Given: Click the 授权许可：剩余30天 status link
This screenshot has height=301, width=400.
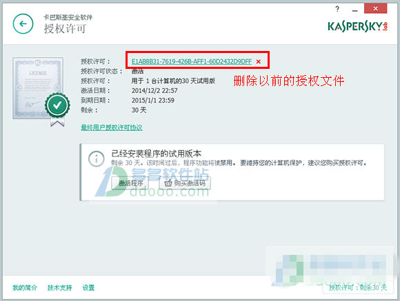Looking at the screenshot, I should click(x=358, y=287).
